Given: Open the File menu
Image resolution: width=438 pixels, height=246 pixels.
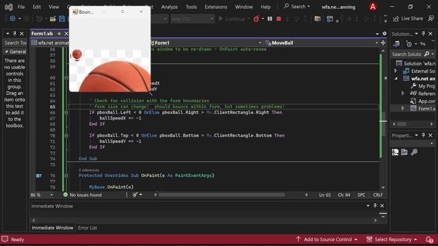Looking at the screenshot, I should (x=21, y=7).
